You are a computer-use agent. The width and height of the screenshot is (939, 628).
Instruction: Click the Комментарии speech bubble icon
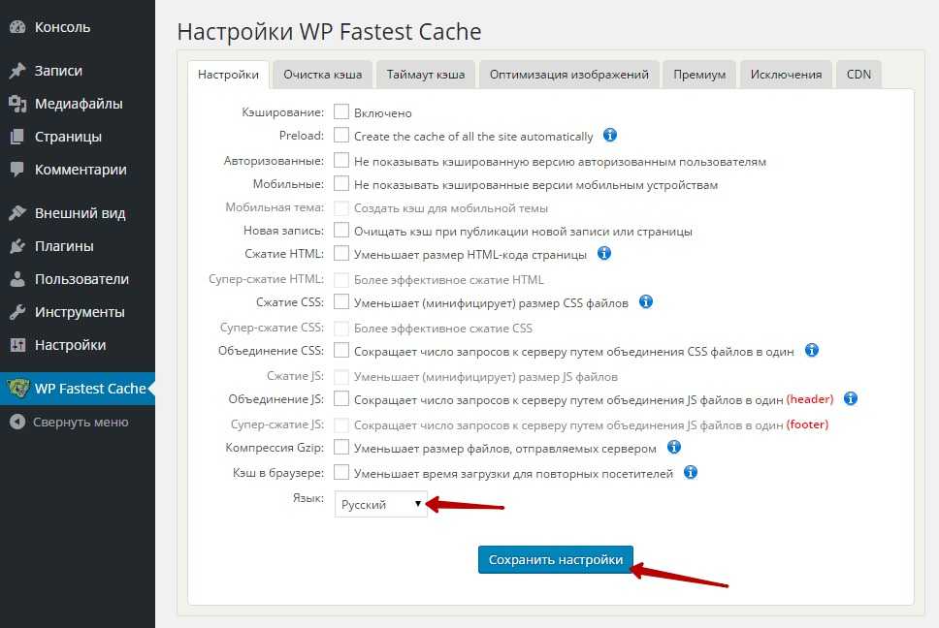18,170
